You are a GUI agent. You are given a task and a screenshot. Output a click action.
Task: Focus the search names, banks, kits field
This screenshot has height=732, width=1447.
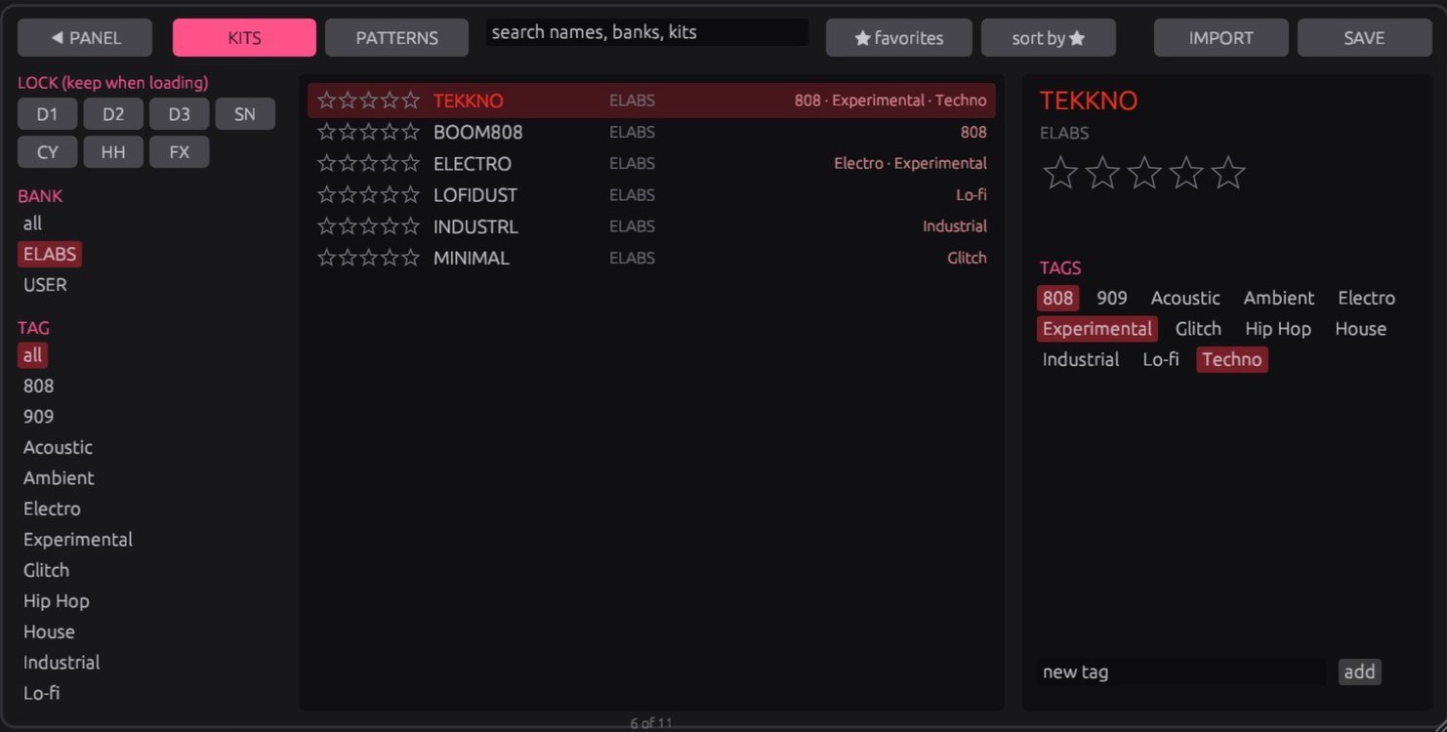click(647, 32)
